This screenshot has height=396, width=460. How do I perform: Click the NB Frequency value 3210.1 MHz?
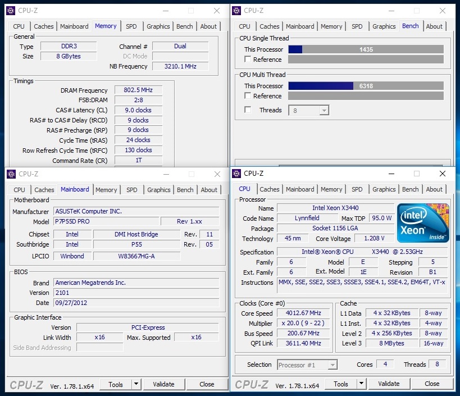coord(180,66)
